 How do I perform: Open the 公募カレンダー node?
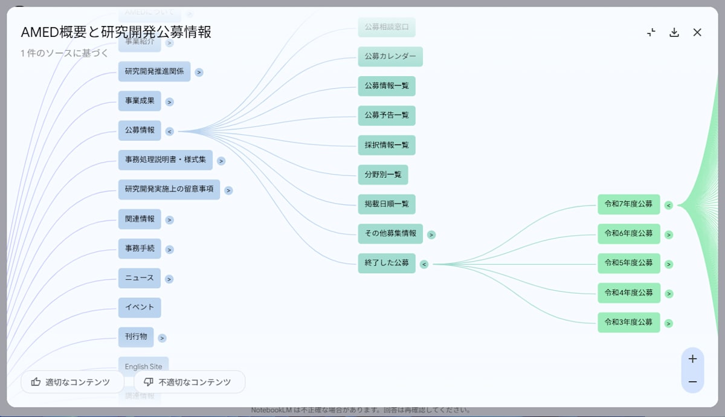[x=390, y=57]
